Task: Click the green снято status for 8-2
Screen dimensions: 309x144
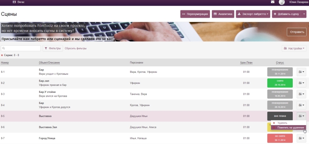Action: (x=280, y=83)
